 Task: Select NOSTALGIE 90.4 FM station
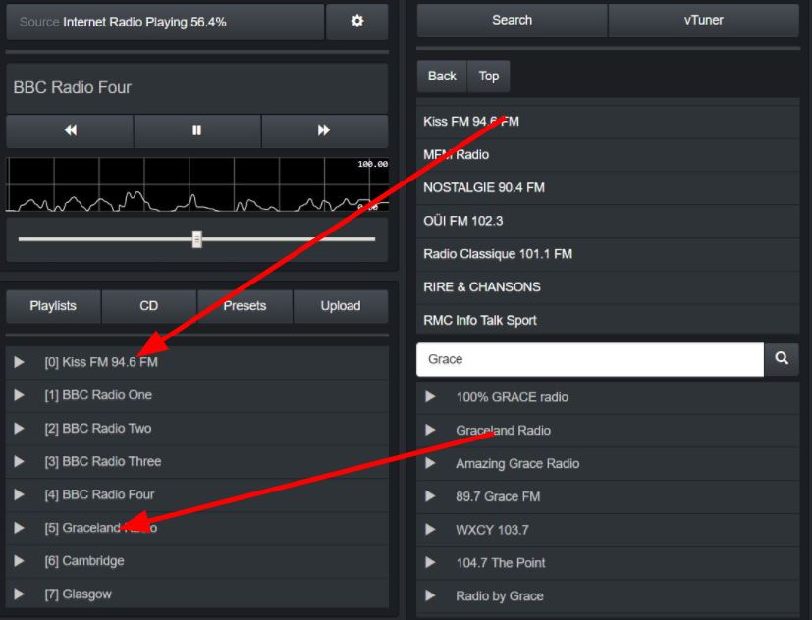pos(608,187)
